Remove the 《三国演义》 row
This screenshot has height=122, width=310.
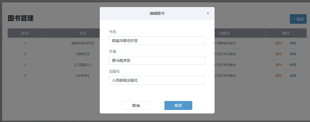coord(279,65)
